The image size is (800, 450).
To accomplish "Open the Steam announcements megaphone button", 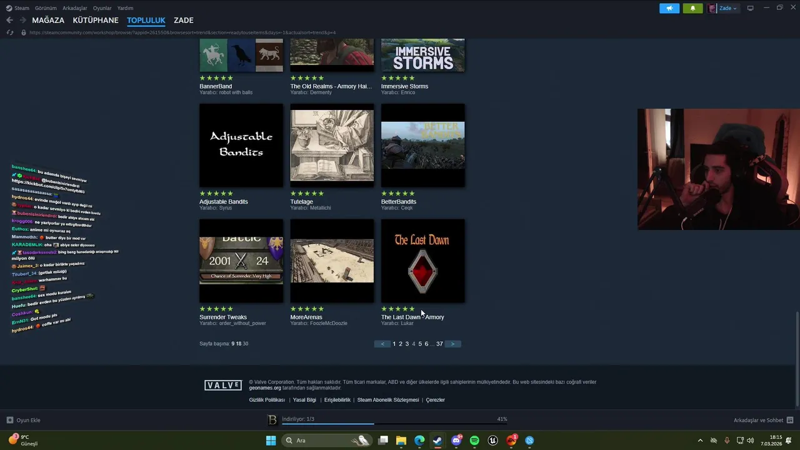I will (x=669, y=8).
